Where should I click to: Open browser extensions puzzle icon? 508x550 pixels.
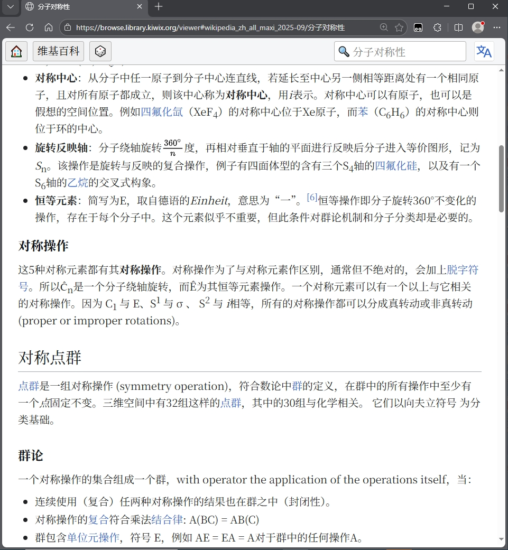[x=437, y=27]
